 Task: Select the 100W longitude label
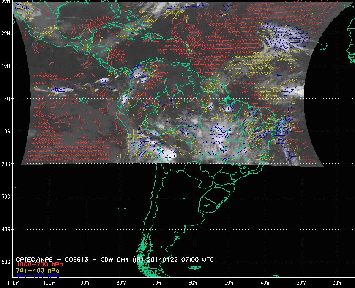click(49, 283)
